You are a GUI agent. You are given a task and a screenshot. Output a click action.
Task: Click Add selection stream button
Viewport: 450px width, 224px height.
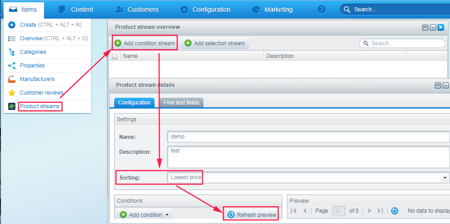215,43
